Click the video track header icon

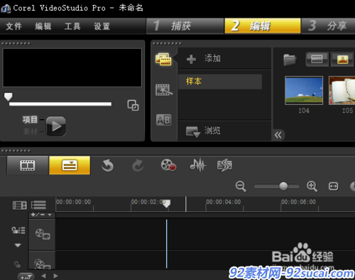tap(43, 234)
